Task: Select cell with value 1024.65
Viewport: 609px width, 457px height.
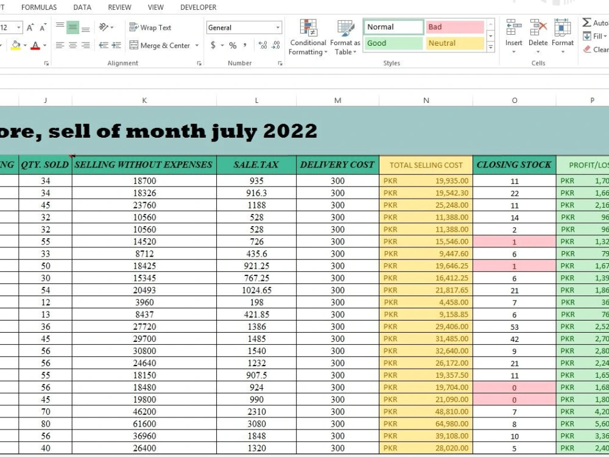Action: pos(256,290)
